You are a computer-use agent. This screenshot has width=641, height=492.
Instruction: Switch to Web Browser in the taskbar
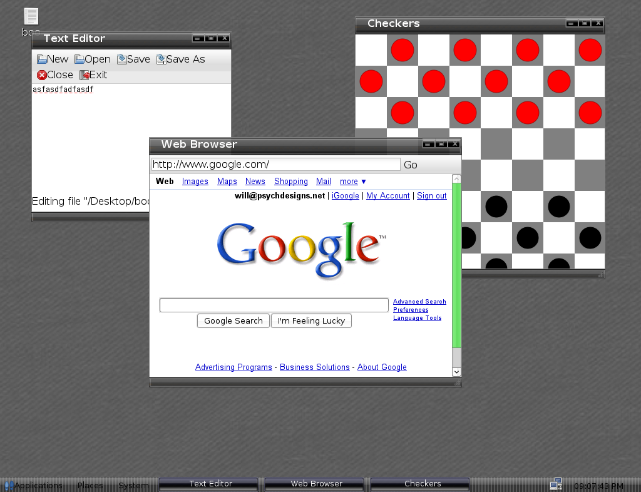314,484
